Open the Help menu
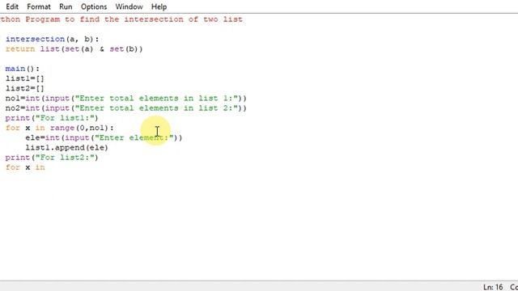518x291 pixels. 159,6
